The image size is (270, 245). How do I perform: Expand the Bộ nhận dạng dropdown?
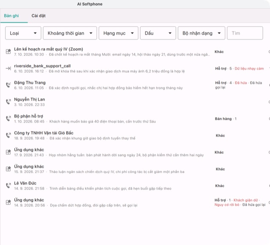pos(202,33)
